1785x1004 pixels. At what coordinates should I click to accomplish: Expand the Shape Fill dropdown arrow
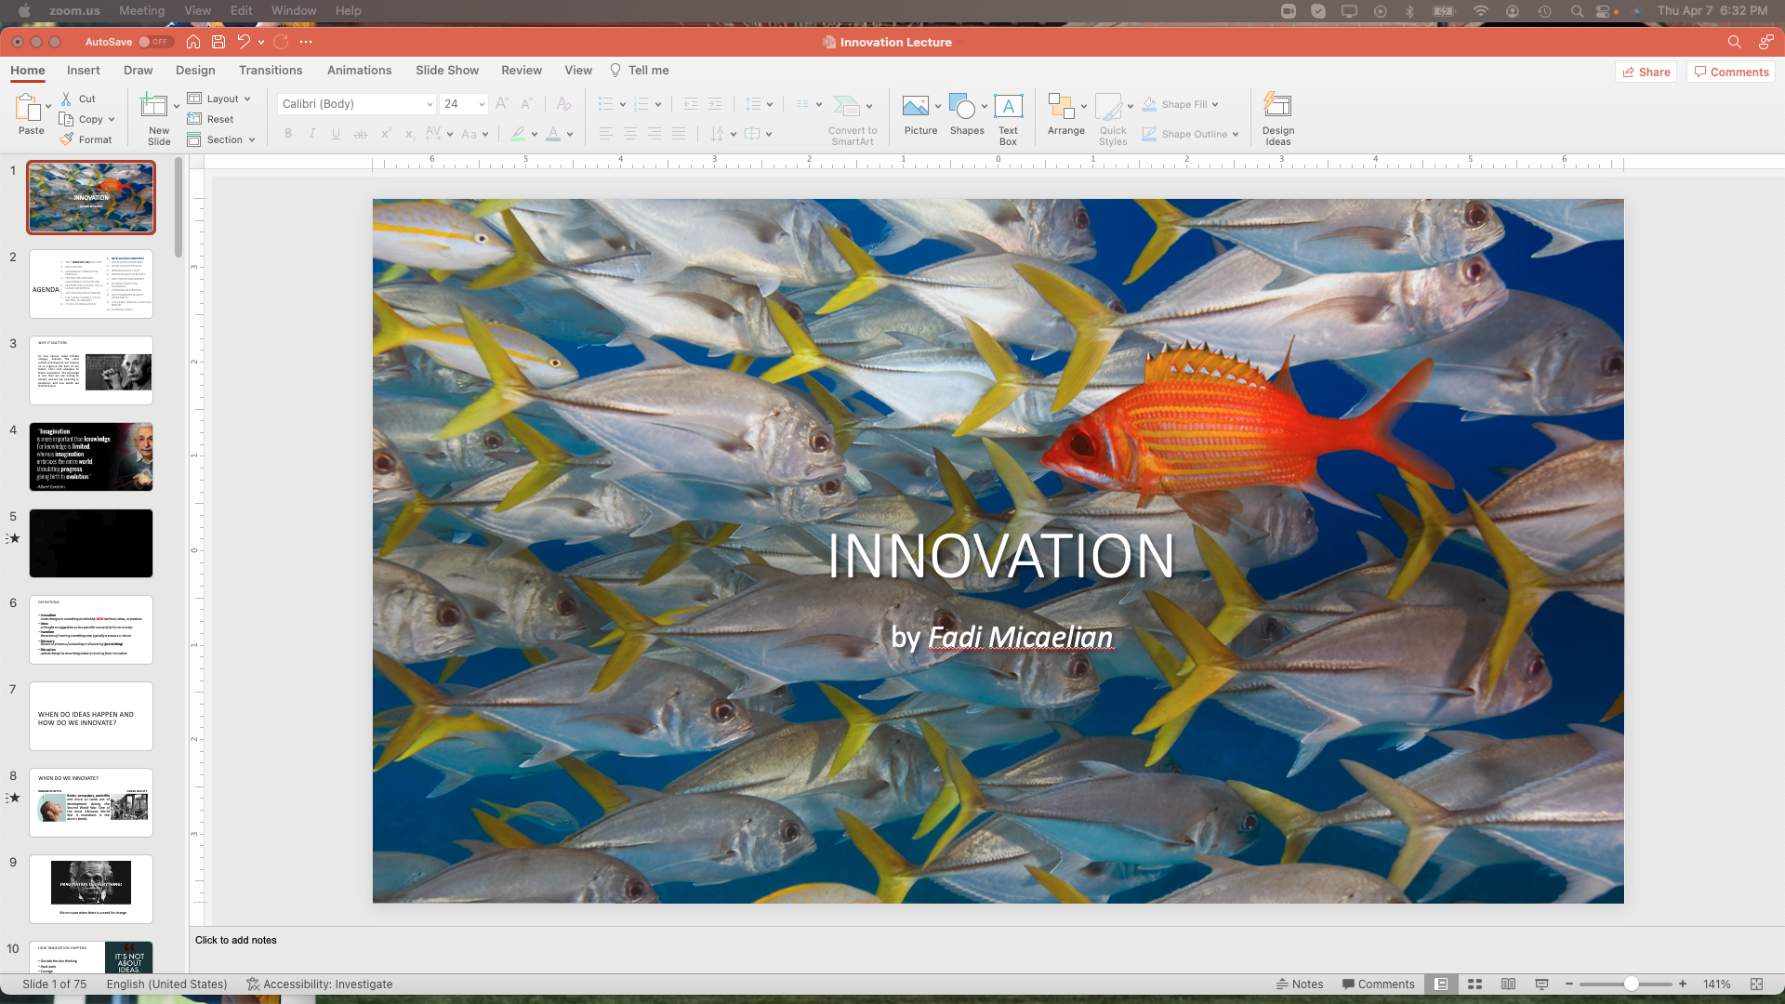(x=1215, y=104)
